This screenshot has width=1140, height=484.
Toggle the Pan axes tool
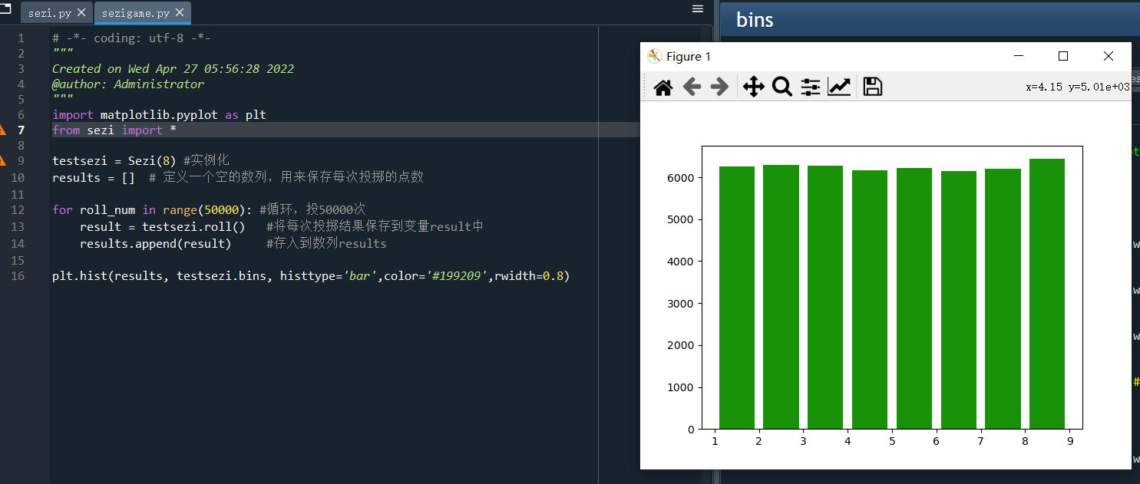pos(754,87)
